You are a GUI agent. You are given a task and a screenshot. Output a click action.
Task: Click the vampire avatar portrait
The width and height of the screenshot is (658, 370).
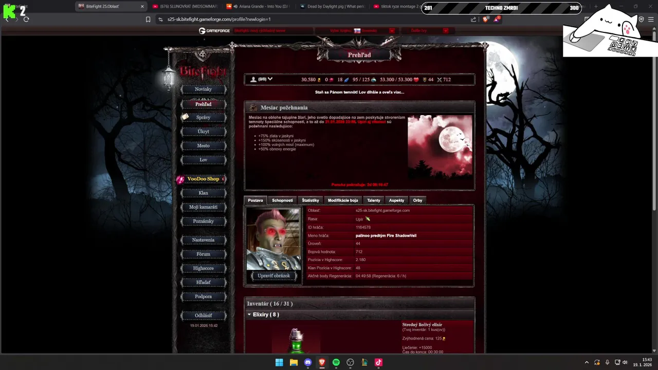point(273,239)
